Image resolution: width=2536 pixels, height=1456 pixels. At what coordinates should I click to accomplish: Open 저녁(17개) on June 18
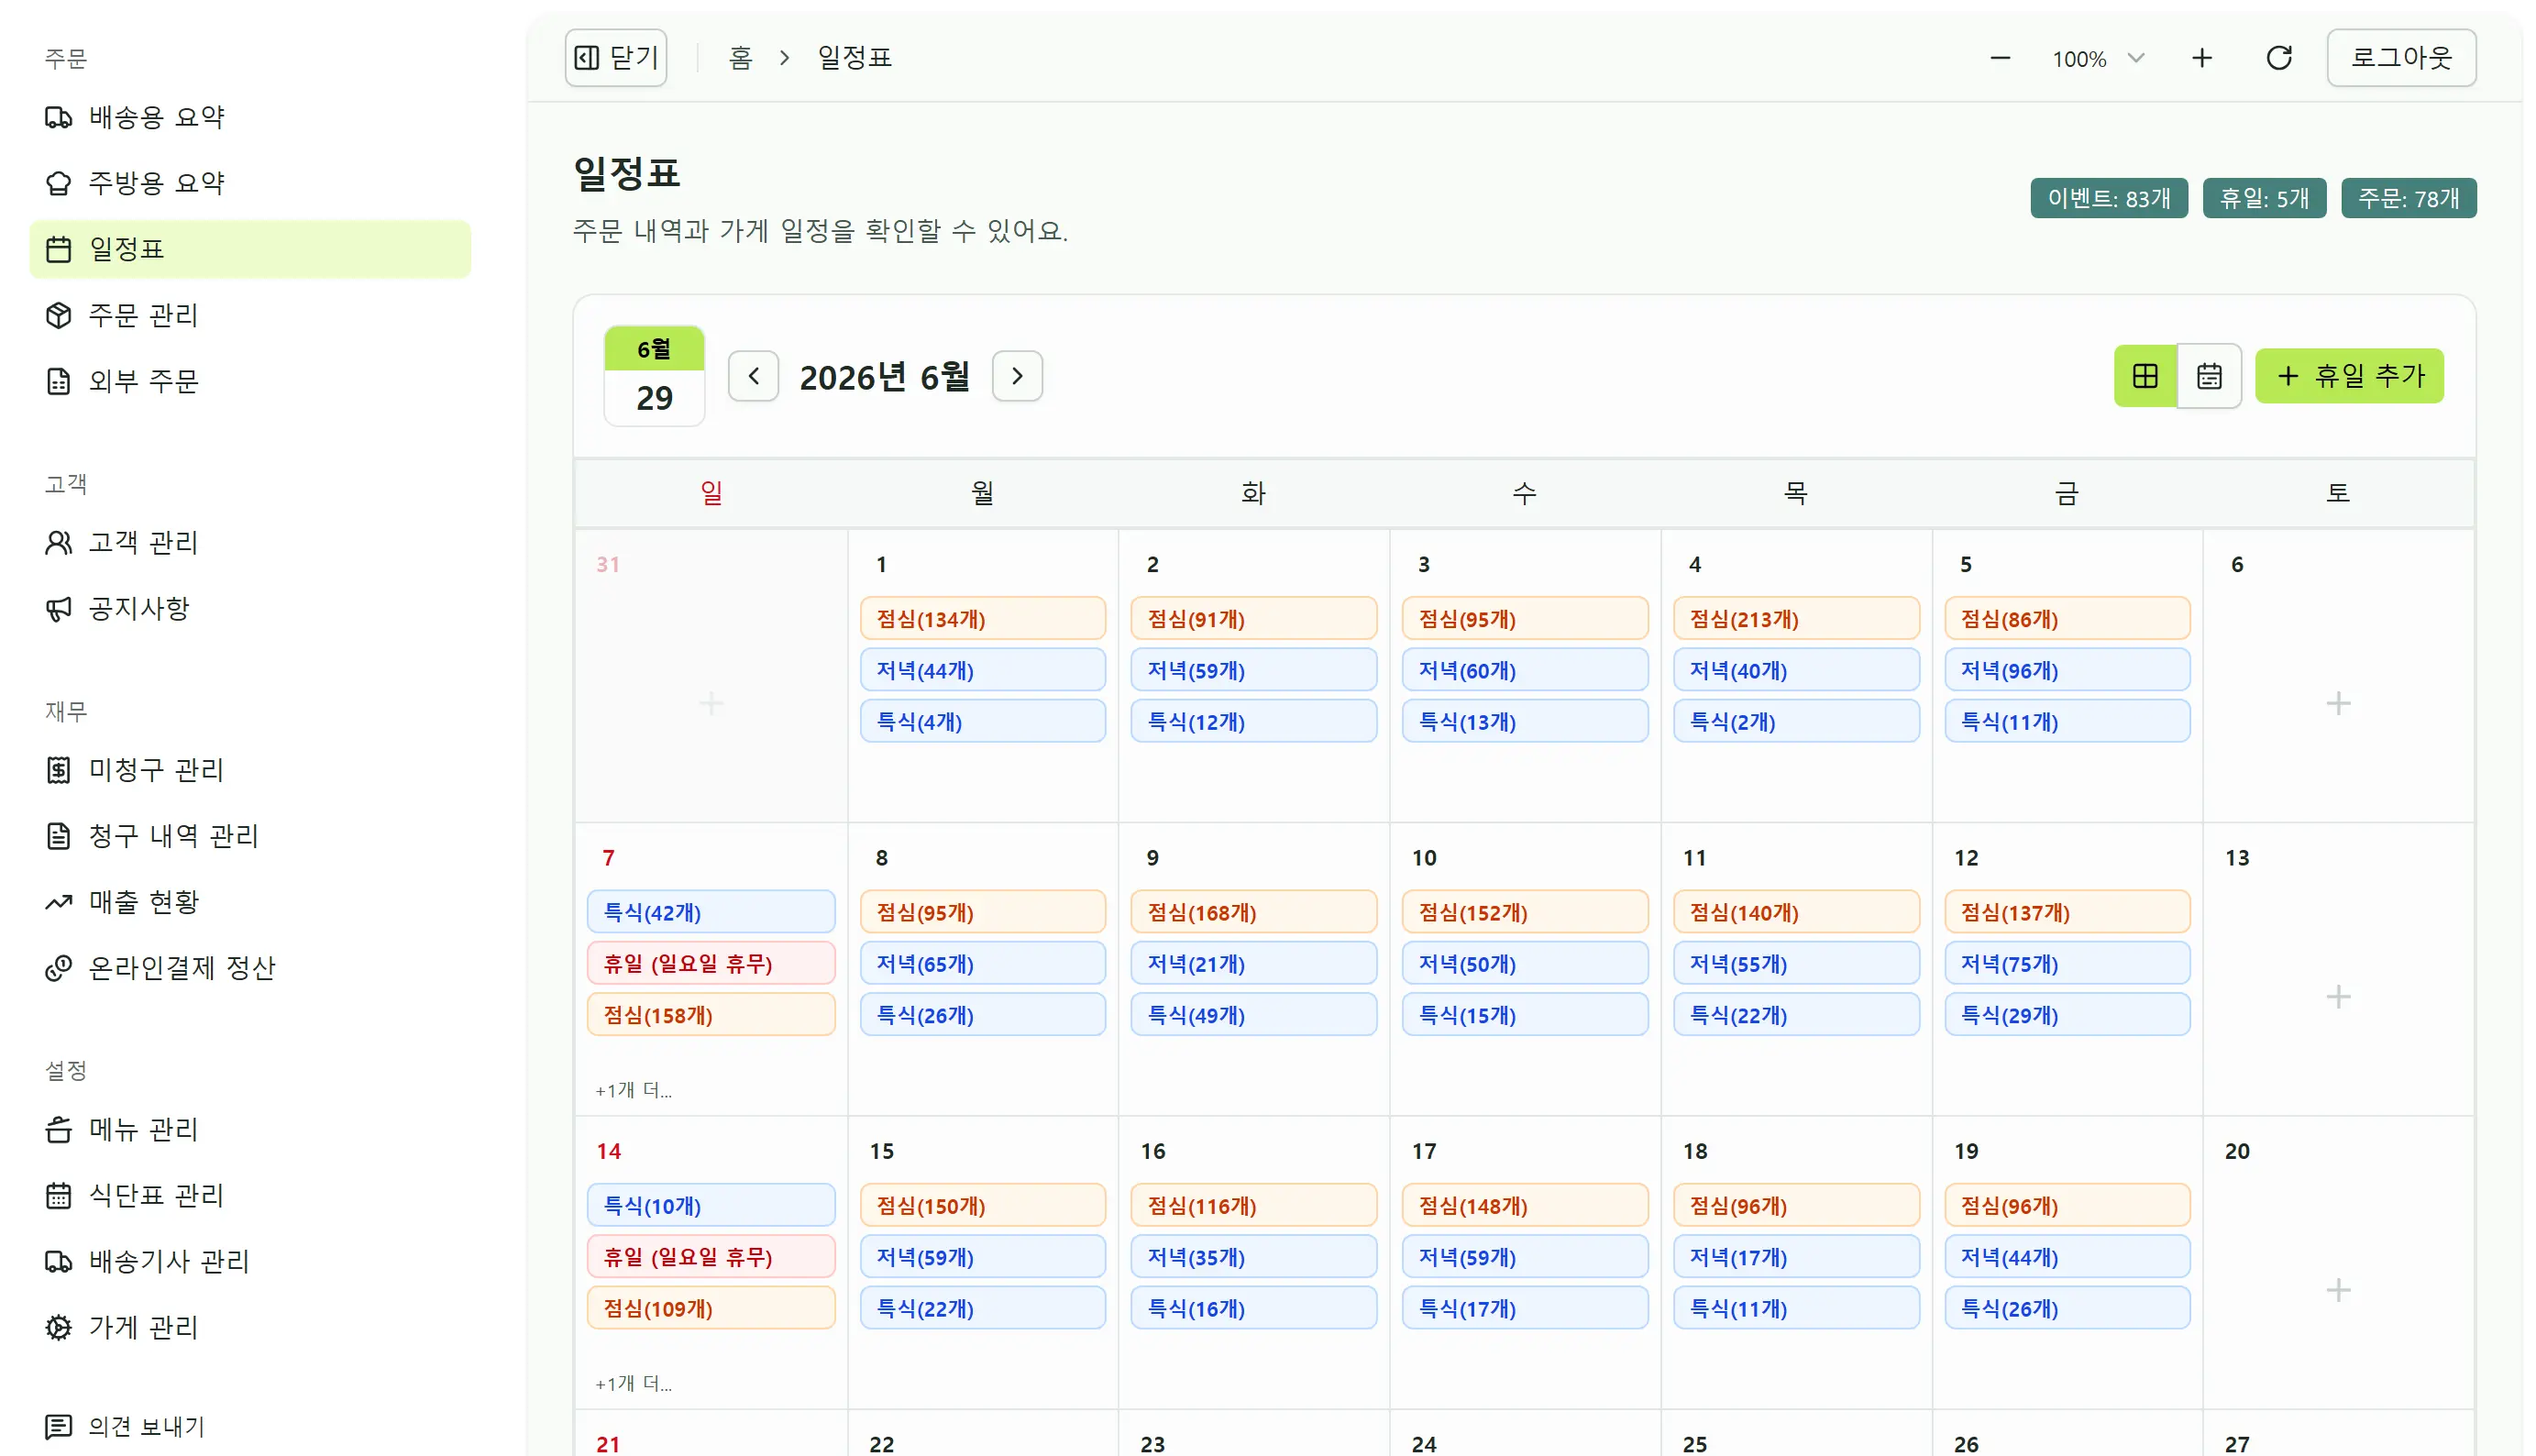pyautogui.click(x=1796, y=1257)
